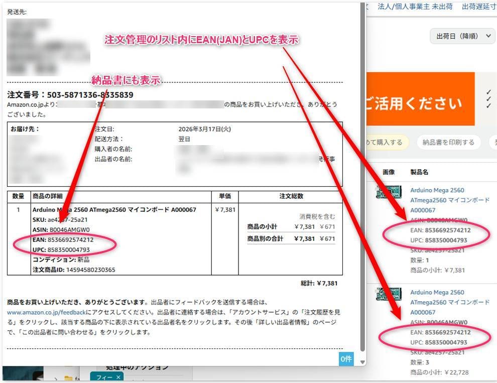This screenshot has height=383, width=497.
Task: Open the 出荷遅延 tab at top right
Action: (479, 7)
